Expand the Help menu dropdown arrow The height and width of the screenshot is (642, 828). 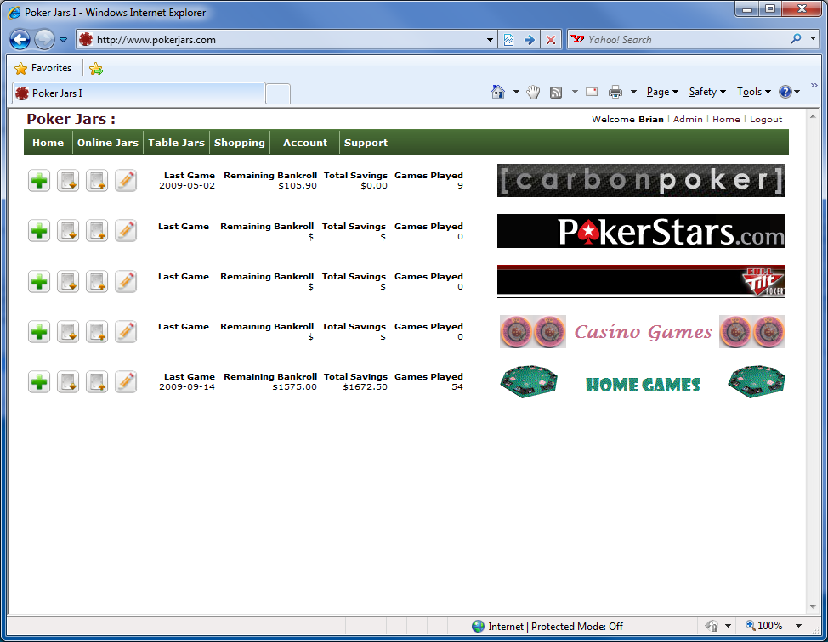click(x=797, y=92)
